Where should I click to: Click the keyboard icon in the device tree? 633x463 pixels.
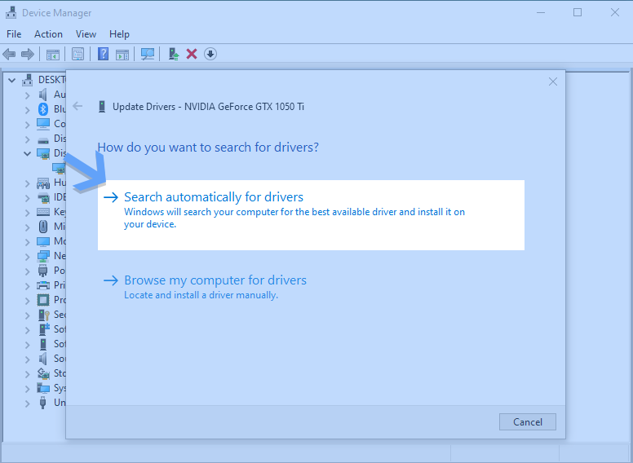[x=43, y=212]
